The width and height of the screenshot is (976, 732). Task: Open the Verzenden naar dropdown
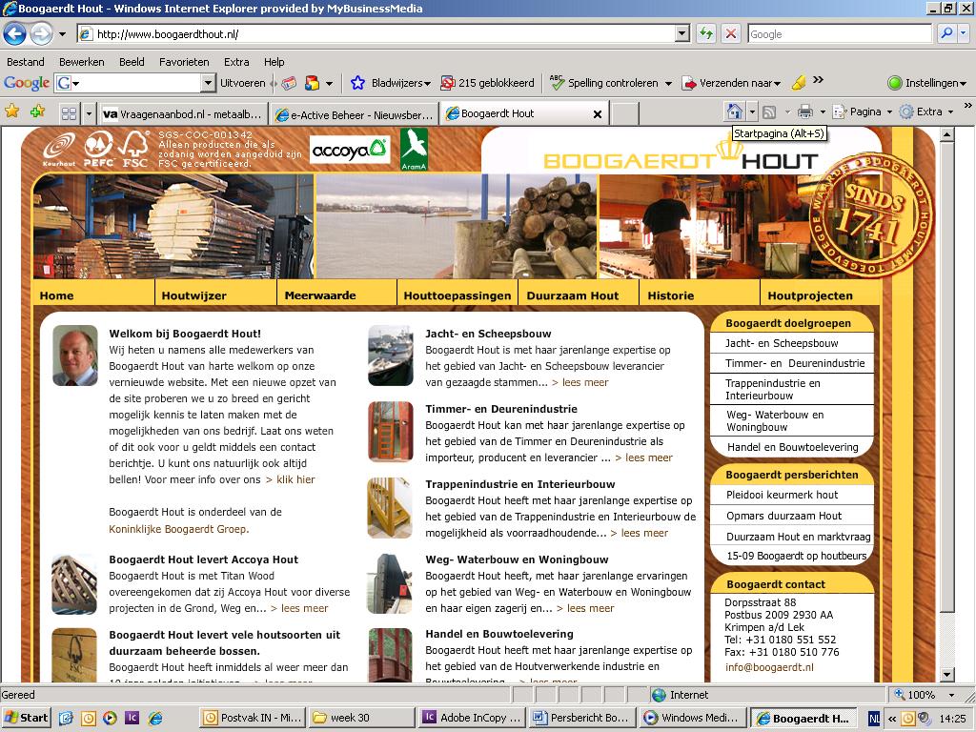pos(731,83)
